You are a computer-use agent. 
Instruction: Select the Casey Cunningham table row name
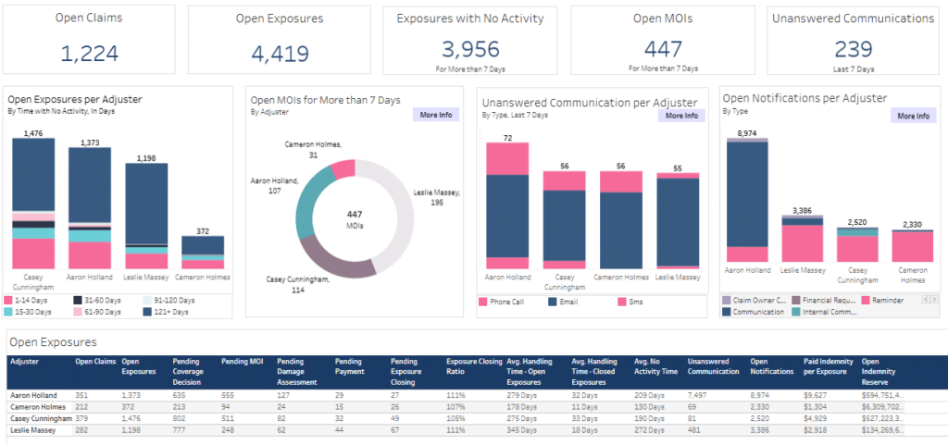39,418
